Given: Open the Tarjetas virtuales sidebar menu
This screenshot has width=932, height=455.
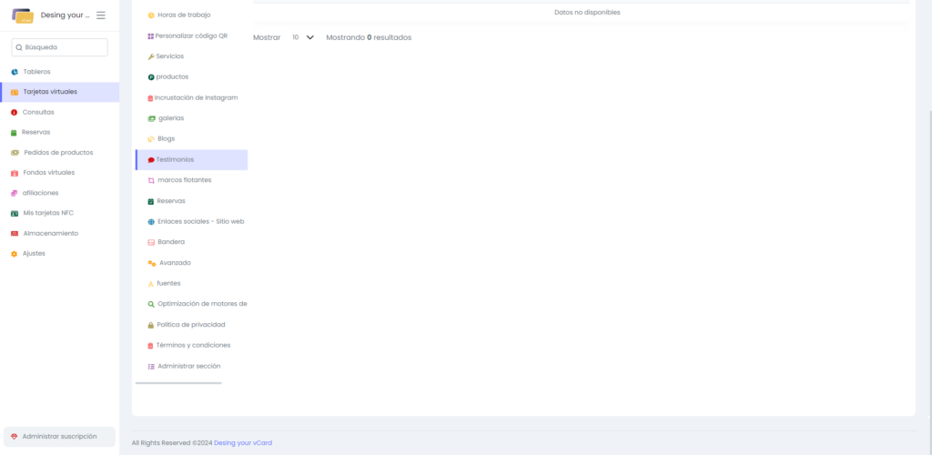Looking at the screenshot, I should [50, 92].
